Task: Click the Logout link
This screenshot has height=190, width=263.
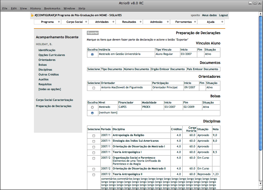Action: 223,15
